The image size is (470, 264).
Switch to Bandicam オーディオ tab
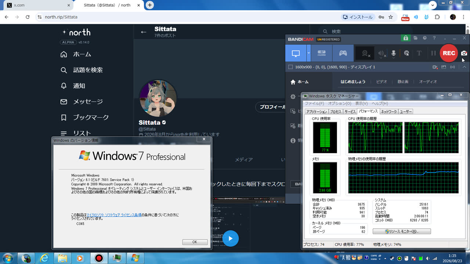[428, 82]
